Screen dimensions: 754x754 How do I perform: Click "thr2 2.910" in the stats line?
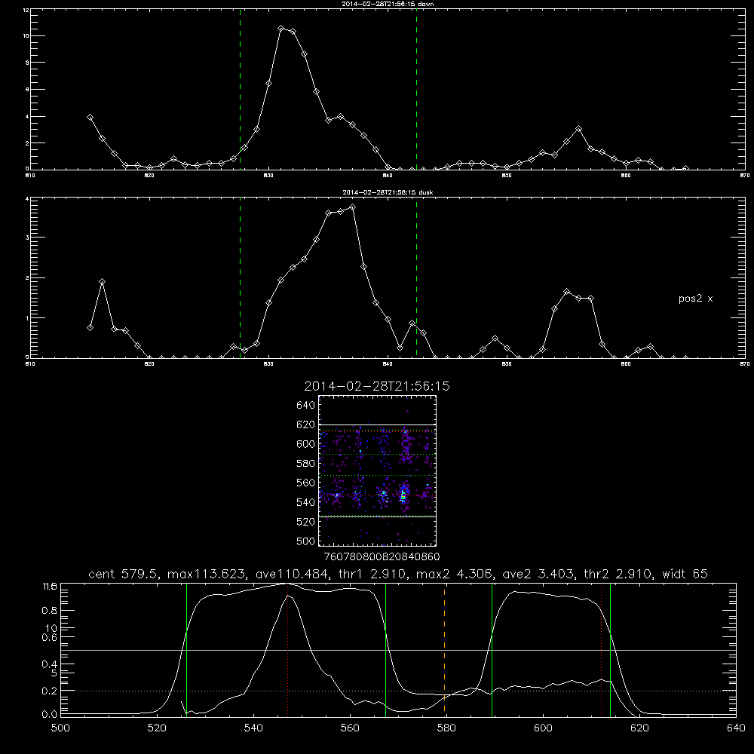[618, 574]
